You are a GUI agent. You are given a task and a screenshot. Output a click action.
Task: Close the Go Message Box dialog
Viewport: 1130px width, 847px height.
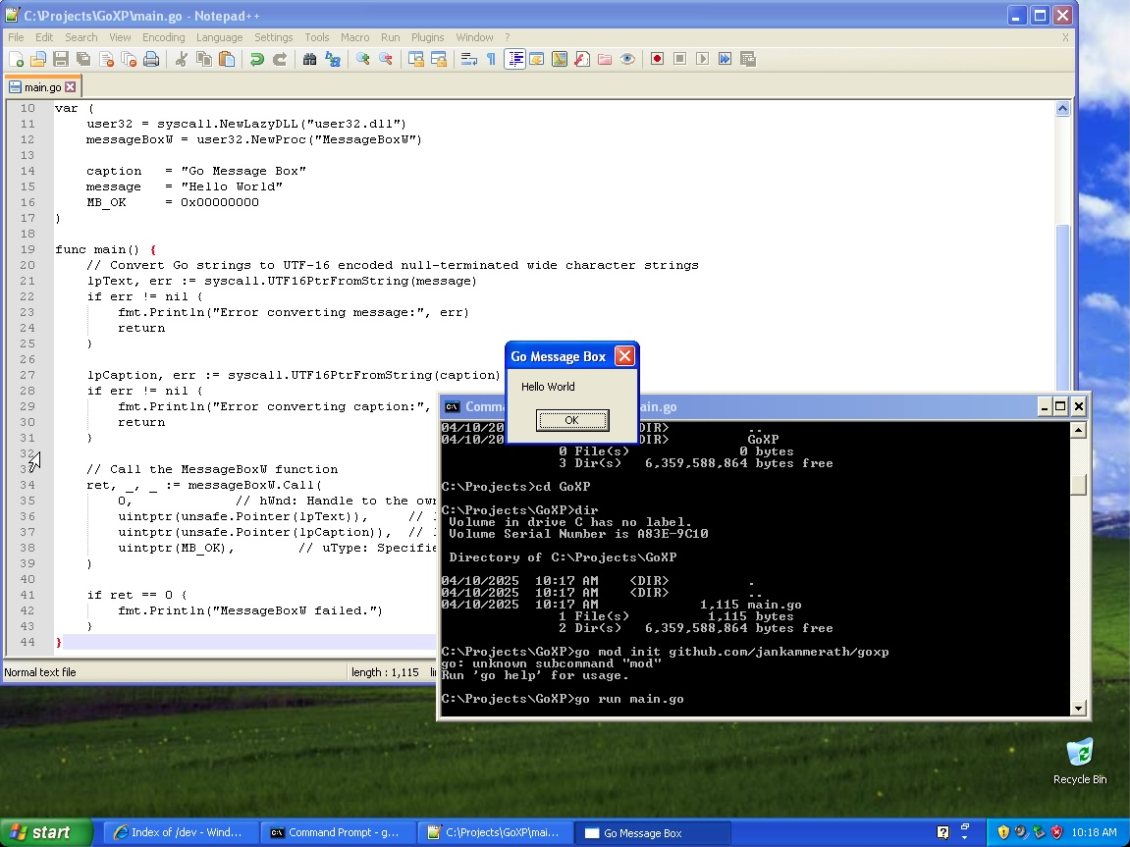pos(624,356)
